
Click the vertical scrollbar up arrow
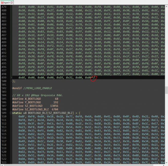click(x=166, y=7)
